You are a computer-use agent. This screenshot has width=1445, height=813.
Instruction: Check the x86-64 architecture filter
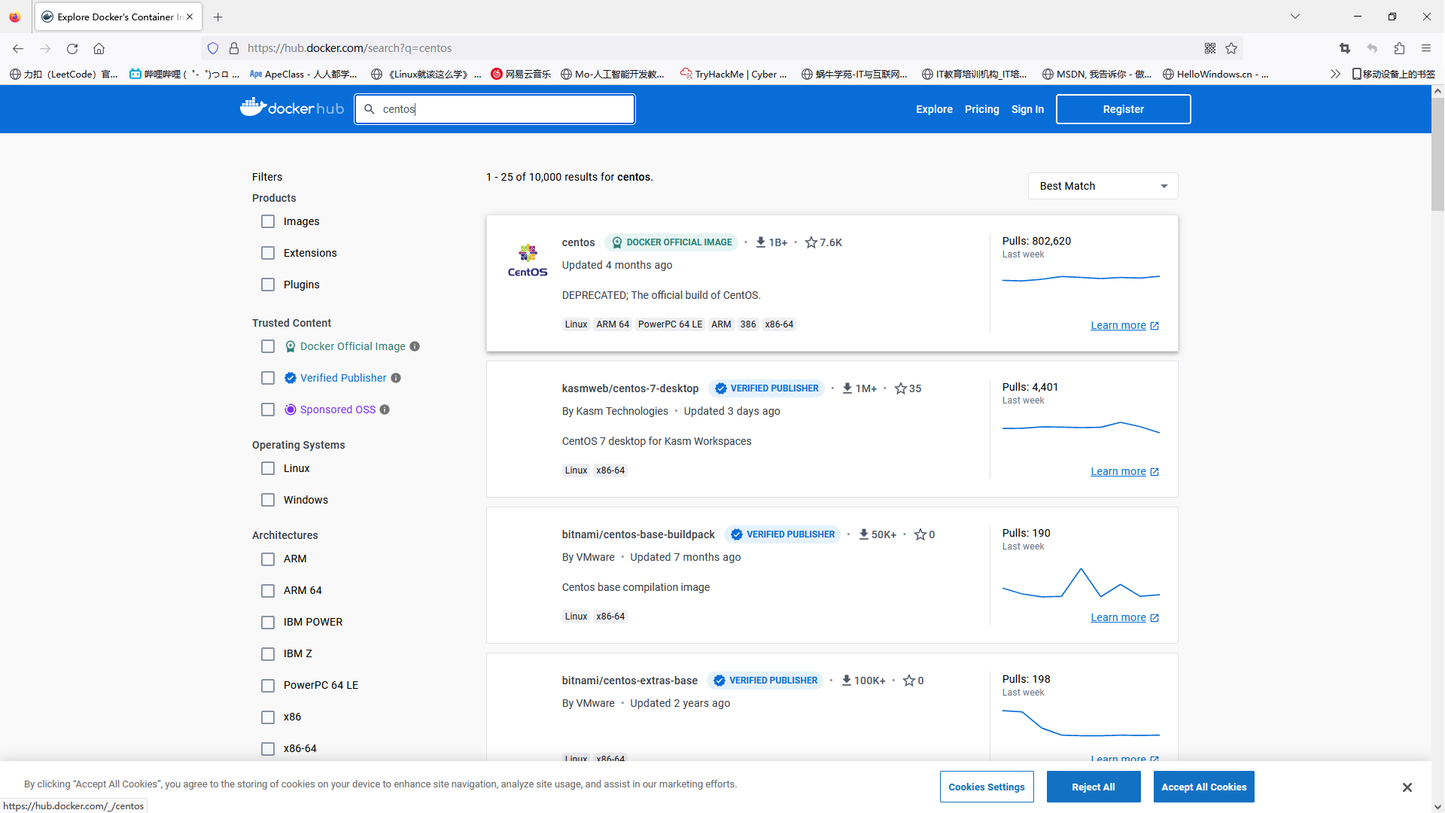pos(268,749)
